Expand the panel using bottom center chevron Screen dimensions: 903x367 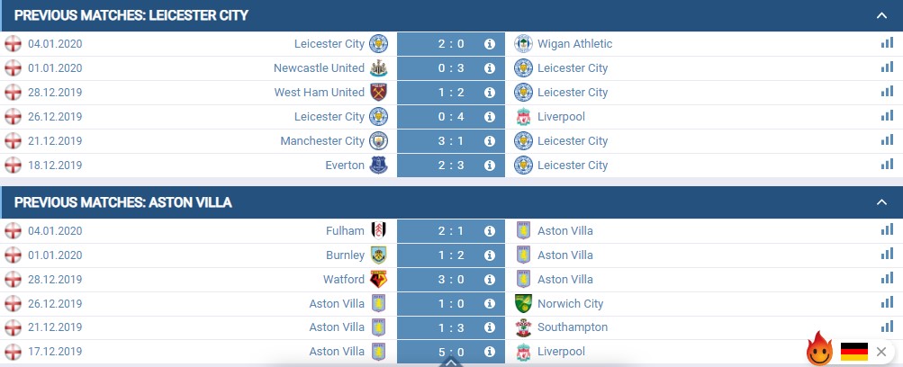click(x=451, y=363)
